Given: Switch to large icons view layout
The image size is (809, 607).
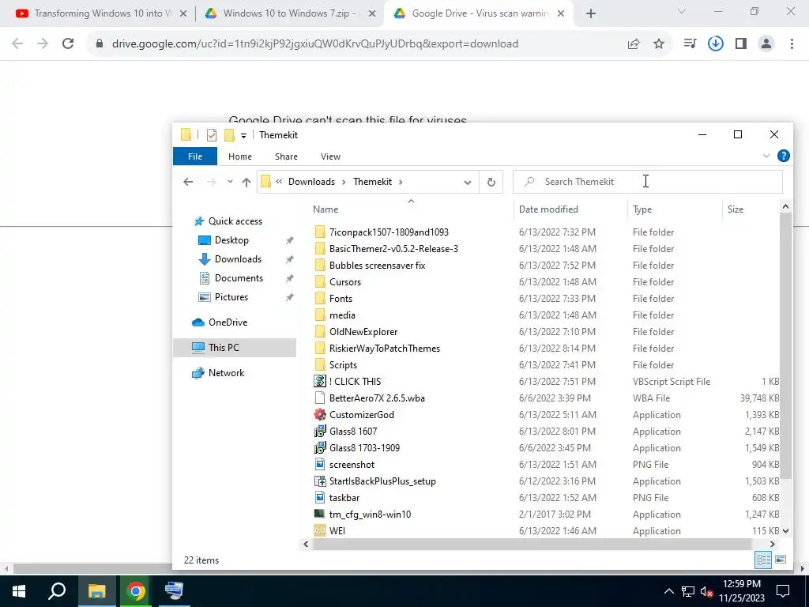Looking at the screenshot, I should (x=781, y=560).
